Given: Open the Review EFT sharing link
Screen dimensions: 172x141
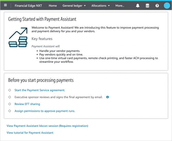Looking at the screenshot, I should [27, 104].
